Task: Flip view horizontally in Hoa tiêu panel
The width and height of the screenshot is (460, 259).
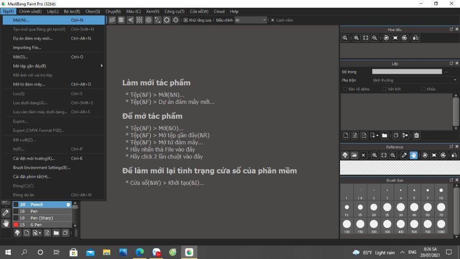Action: point(416,38)
